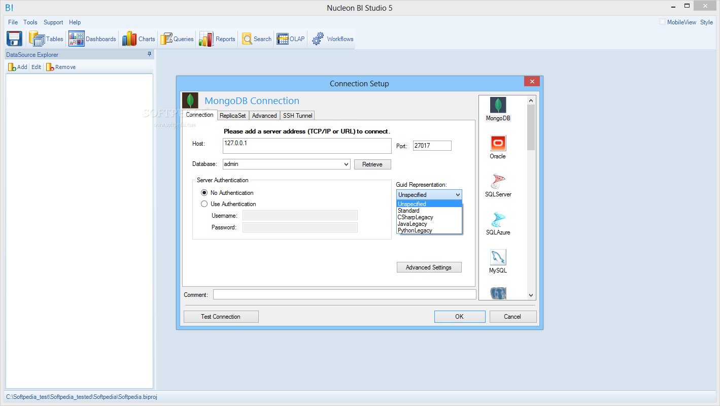Select No Authentication radio button
This screenshot has height=406, width=720.
[x=204, y=193]
